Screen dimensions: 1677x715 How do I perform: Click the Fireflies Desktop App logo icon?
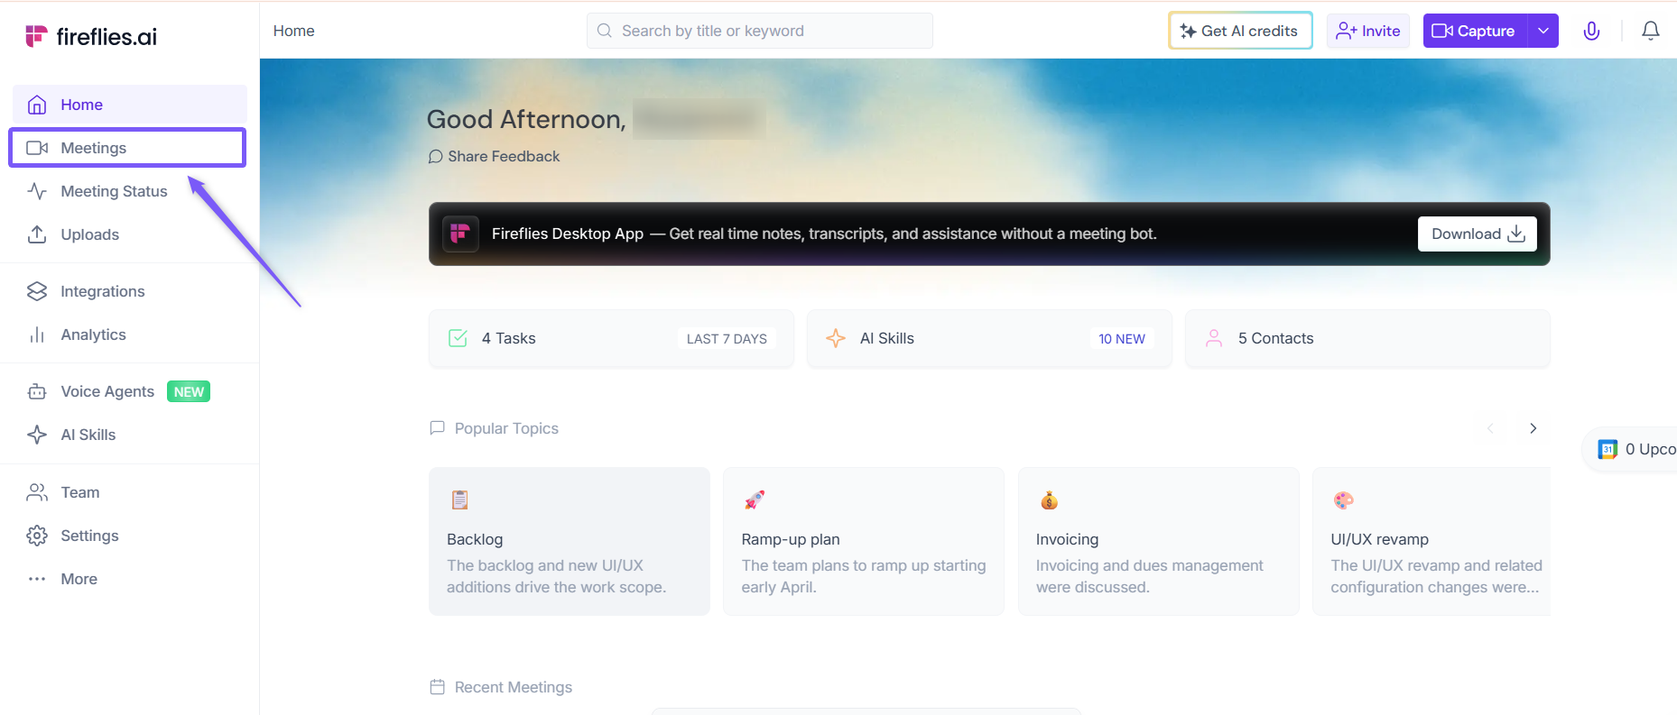pyautogui.click(x=460, y=234)
